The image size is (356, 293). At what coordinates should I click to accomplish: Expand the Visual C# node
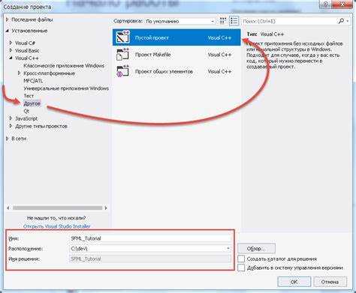(11, 43)
